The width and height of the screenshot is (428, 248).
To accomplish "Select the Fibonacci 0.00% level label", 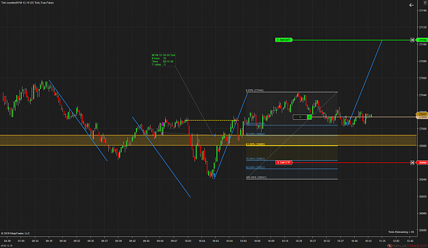I will point(255,90).
